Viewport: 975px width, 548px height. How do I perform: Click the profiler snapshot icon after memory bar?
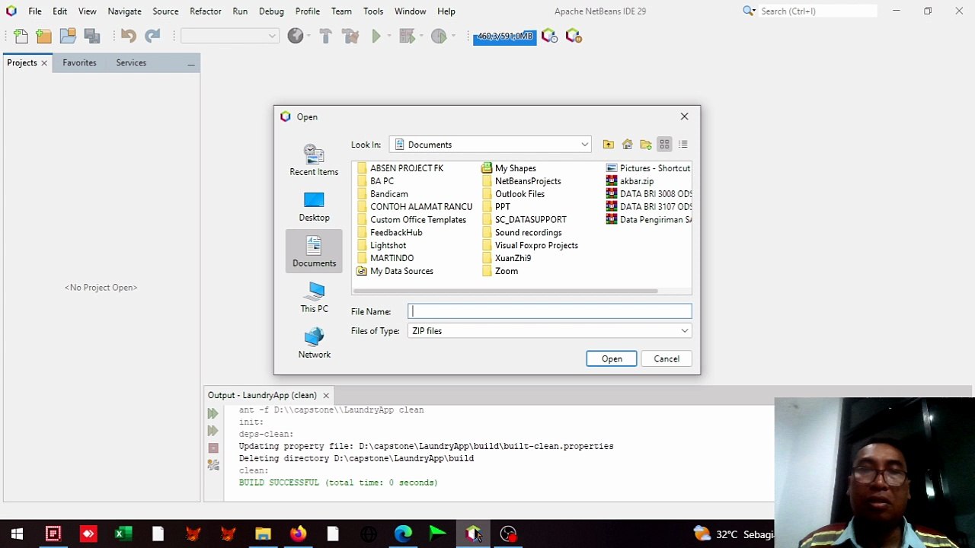(x=549, y=36)
